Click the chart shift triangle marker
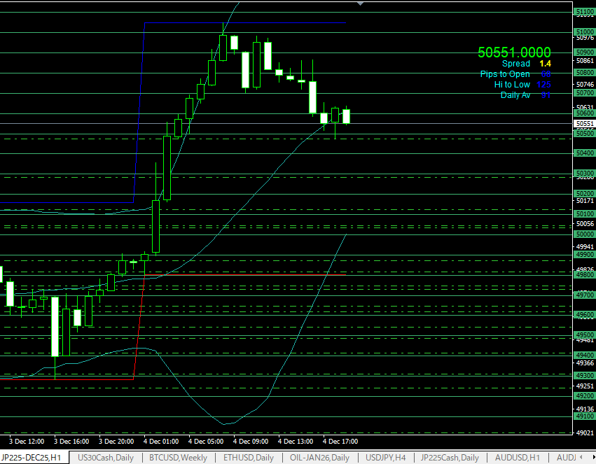Image resolution: width=596 pixels, height=464 pixels. [x=361, y=3]
